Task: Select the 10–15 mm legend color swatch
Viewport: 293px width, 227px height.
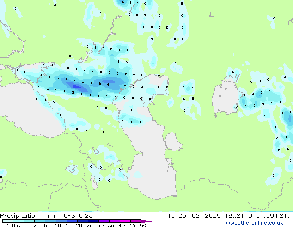Action: click(61, 221)
